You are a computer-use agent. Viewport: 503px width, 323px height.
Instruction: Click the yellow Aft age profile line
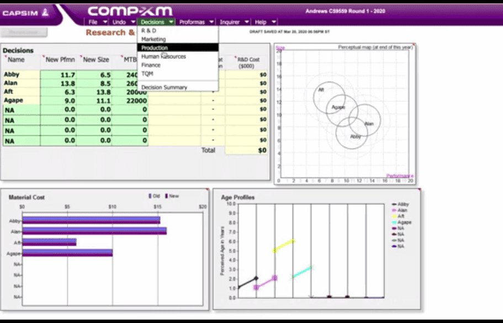pos(284,246)
